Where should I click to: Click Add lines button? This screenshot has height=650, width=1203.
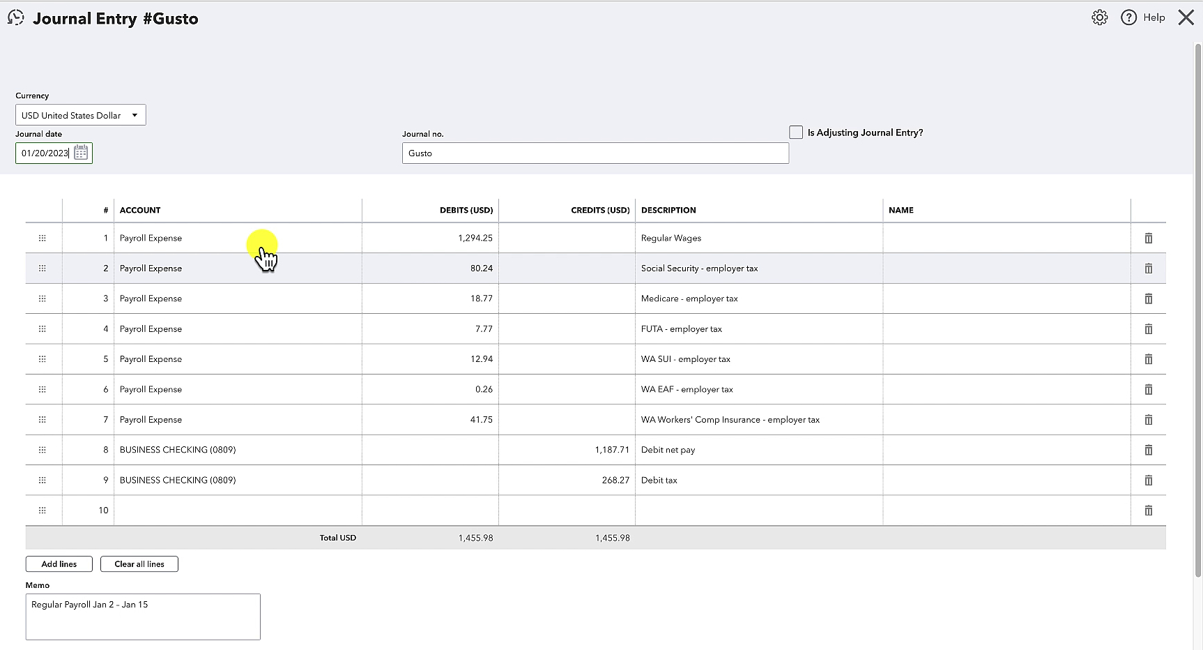tap(59, 564)
